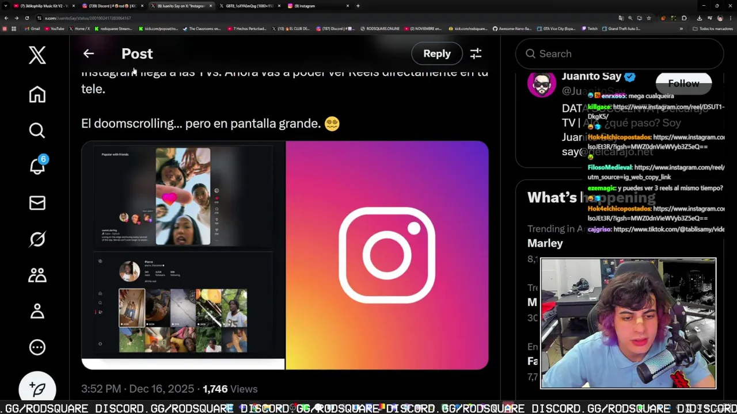Open the browser three-dot menu
737x414 pixels.
(730, 18)
